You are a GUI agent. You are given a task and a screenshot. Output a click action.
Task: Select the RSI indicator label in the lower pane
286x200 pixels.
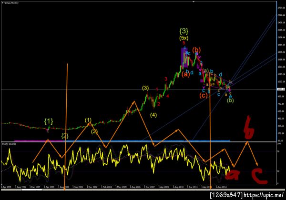[9, 144]
